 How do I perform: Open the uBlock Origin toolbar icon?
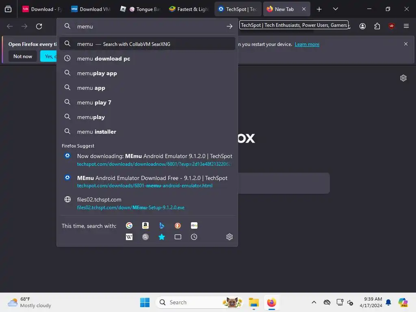pos(391,26)
